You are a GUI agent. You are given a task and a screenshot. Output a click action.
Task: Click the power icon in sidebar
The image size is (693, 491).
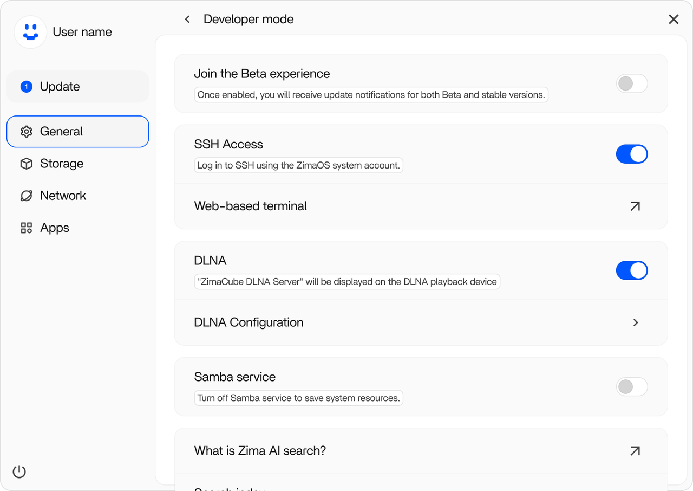pyautogui.click(x=19, y=471)
